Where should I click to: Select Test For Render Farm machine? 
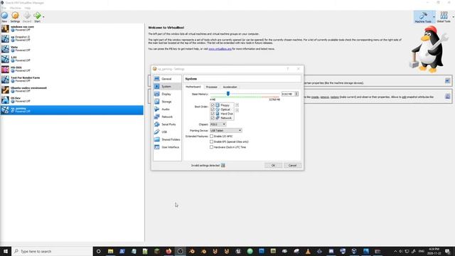coord(72,79)
